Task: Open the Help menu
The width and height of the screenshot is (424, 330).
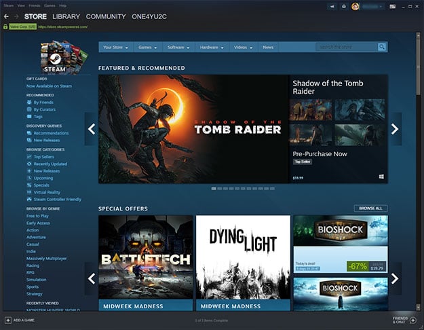Action: coord(62,5)
